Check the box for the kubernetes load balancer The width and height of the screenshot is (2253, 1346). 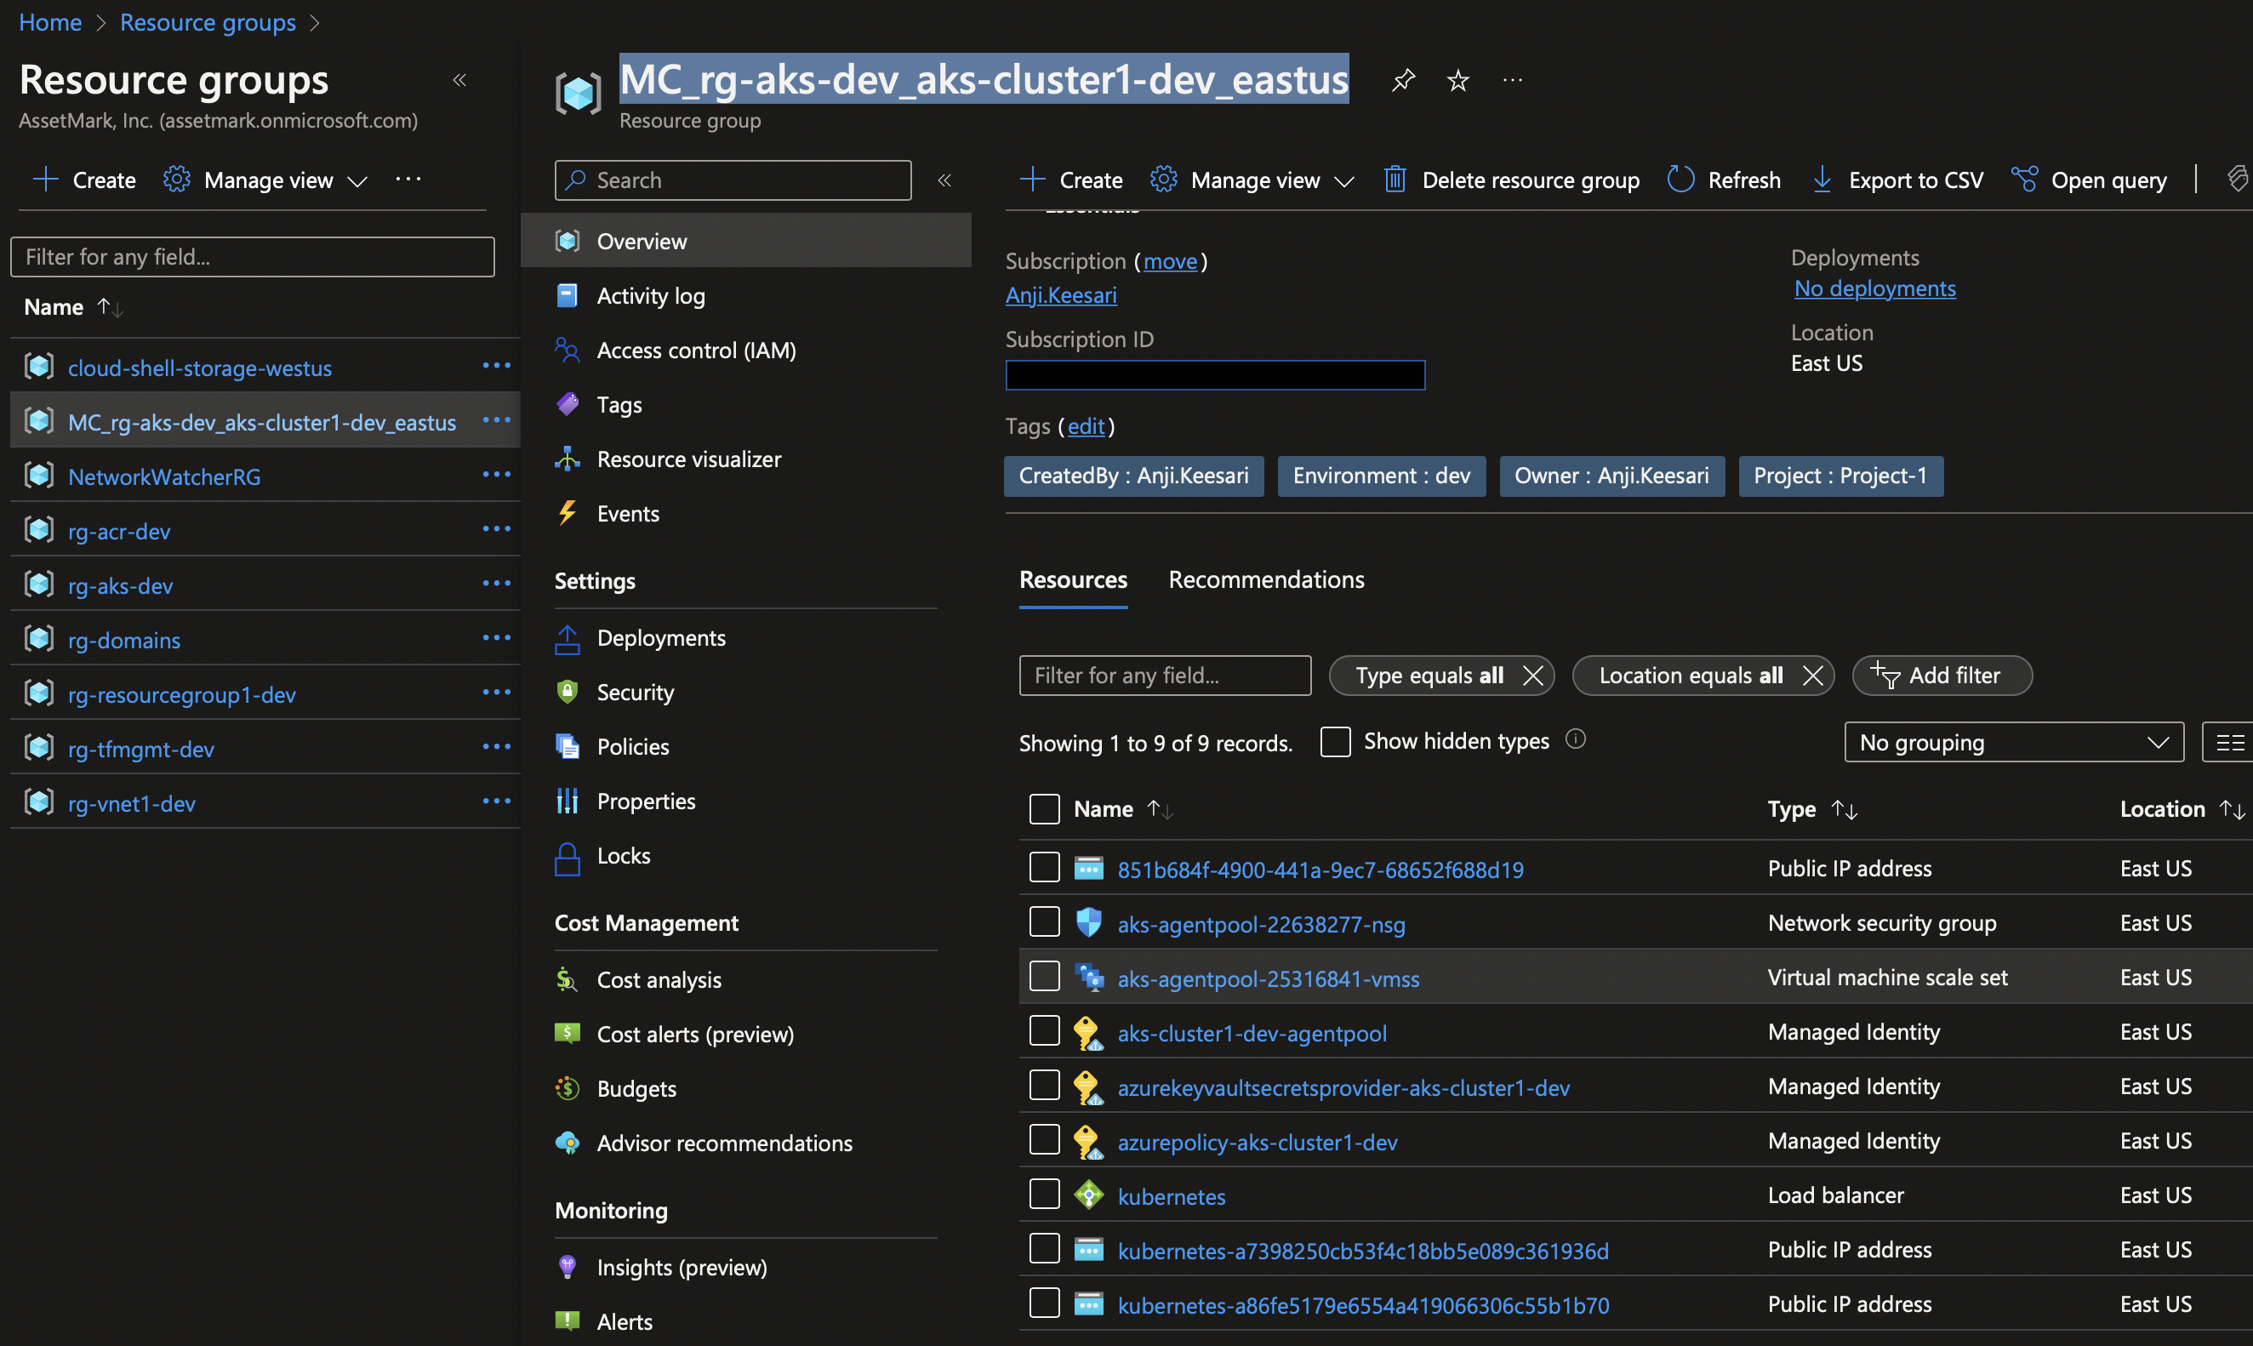pyautogui.click(x=1044, y=1195)
